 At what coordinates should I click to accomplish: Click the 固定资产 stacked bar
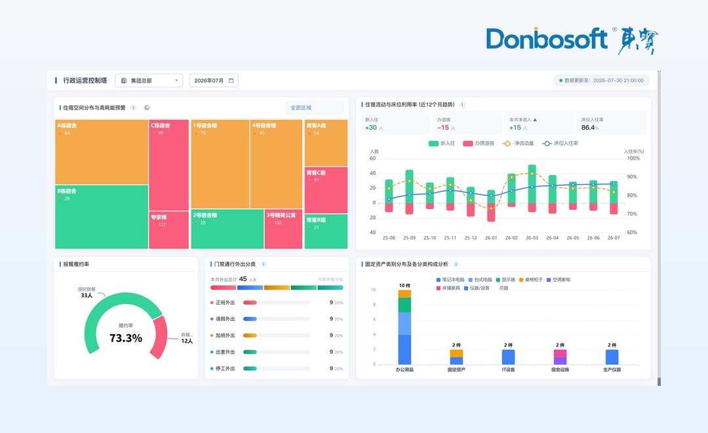click(x=456, y=357)
